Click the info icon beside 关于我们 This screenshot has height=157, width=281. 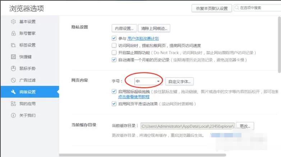click(x=13, y=115)
